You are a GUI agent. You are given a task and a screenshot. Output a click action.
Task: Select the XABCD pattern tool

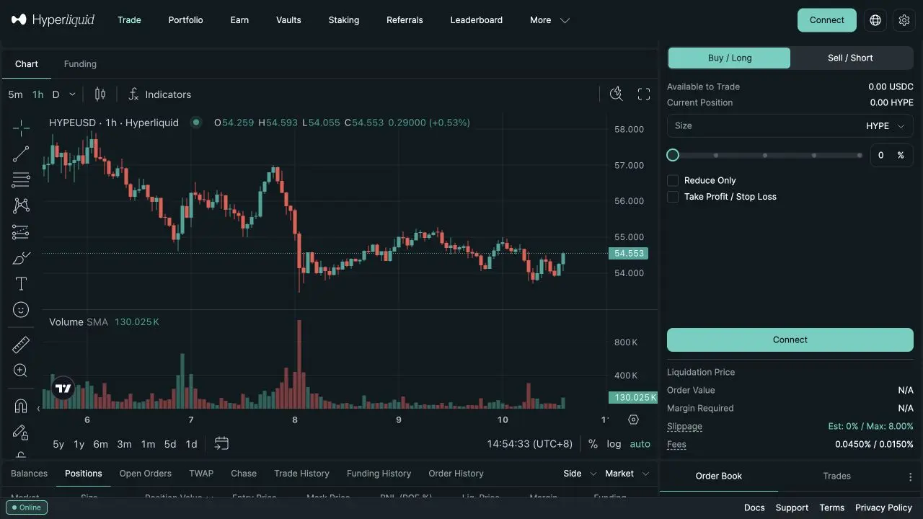pyautogui.click(x=21, y=206)
